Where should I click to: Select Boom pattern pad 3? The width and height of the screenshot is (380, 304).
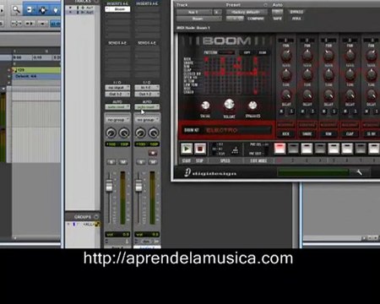tap(307, 149)
